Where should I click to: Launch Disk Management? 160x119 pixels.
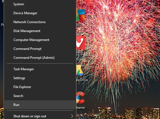coord(40,31)
